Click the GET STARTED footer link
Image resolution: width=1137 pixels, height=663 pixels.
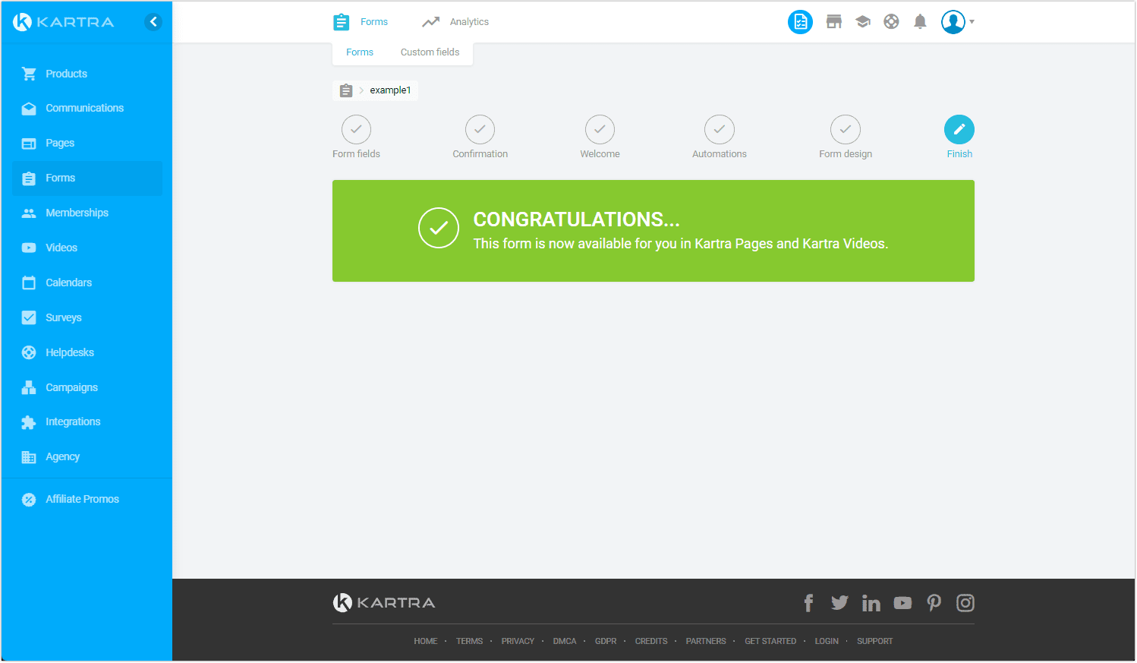[x=770, y=642]
